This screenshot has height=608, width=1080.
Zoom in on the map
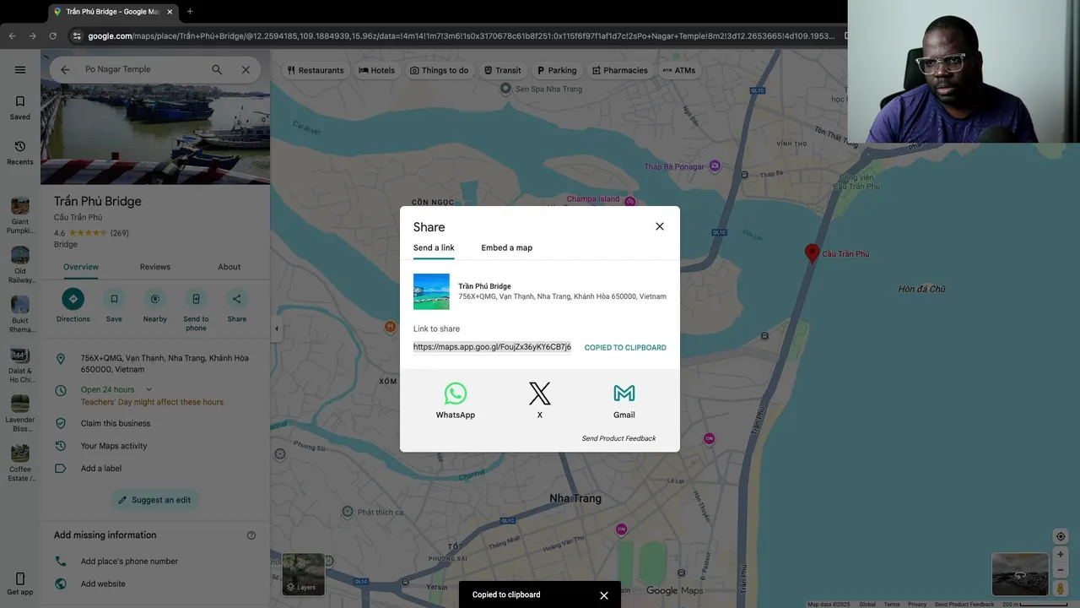(1061, 555)
